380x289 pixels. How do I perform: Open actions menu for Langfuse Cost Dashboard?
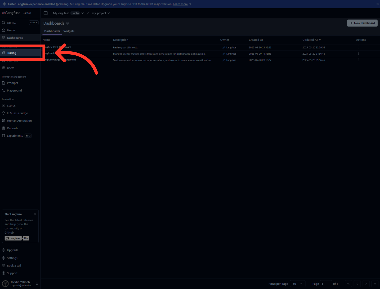coord(359,47)
